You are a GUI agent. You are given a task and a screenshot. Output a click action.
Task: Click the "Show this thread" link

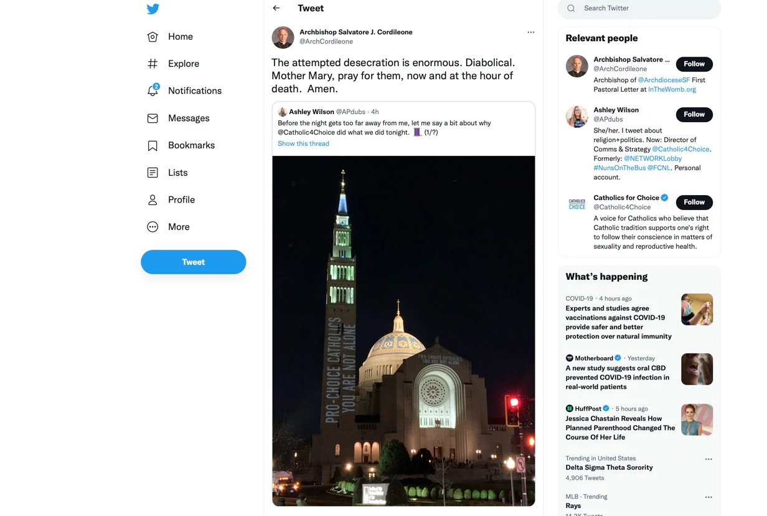[x=303, y=144]
